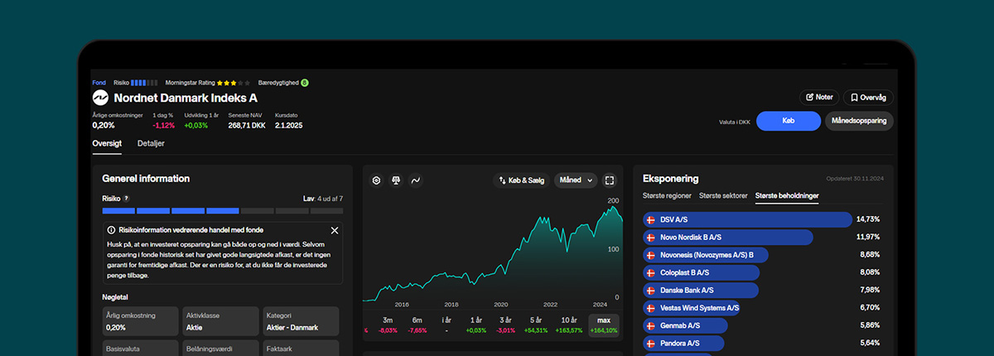This screenshot has width=994, height=356.
Task: Click the fund price line chart
Action: click(x=495, y=253)
